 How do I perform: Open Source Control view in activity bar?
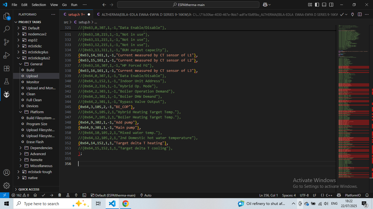click(7, 42)
